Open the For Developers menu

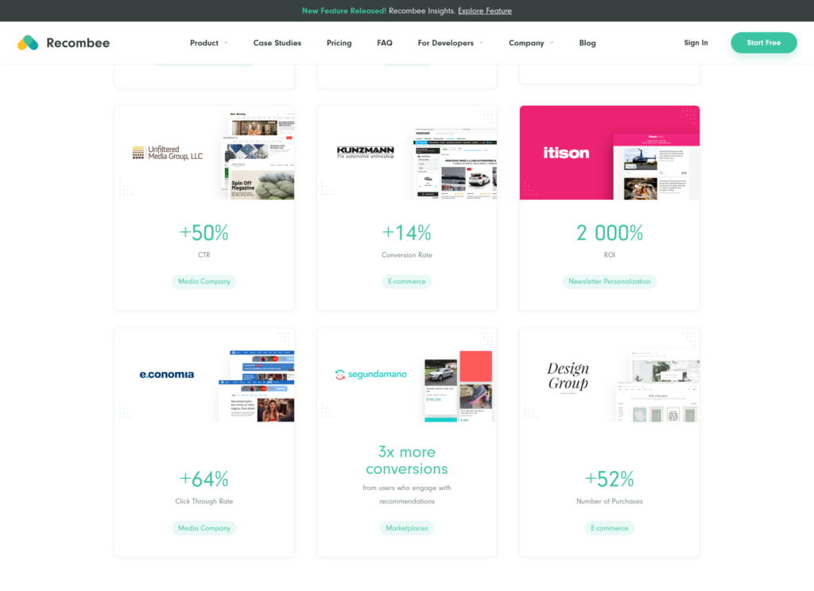click(445, 43)
